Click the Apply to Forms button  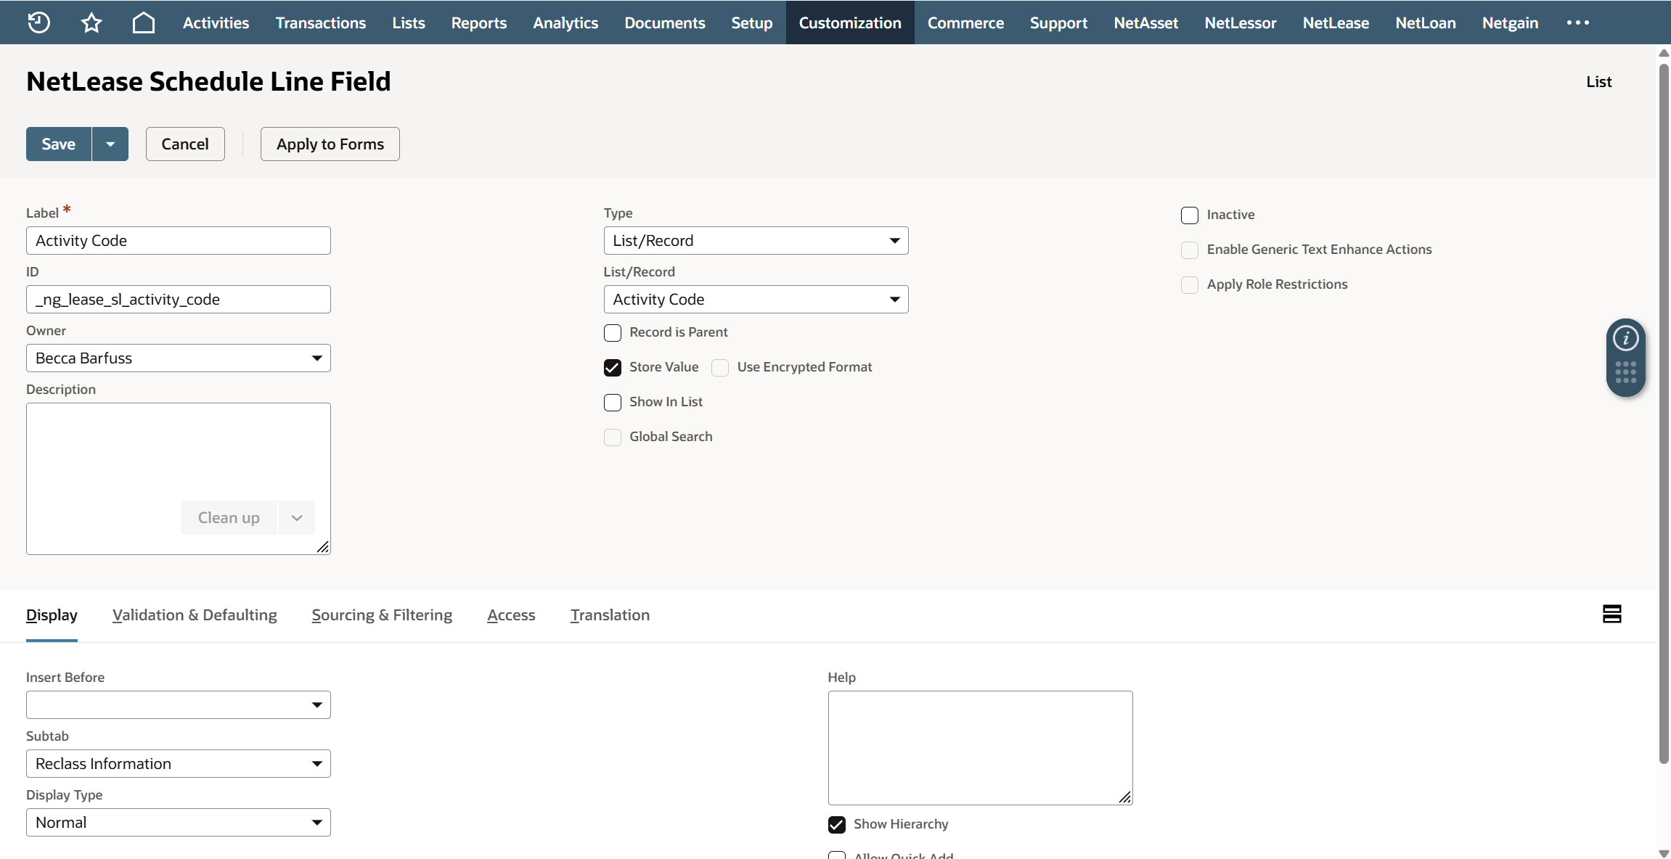coord(330,144)
